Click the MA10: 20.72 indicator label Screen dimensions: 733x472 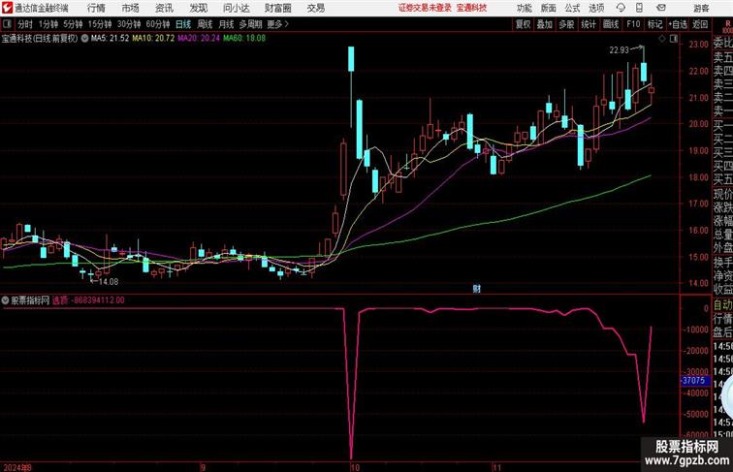pyautogui.click(x=153, y=39)
